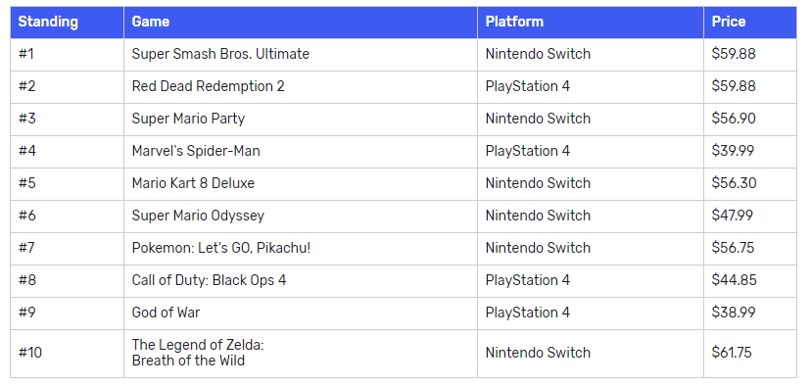
Task: Select Red Dead Redemption 2 entry
Action: click(x=209, y=86)
